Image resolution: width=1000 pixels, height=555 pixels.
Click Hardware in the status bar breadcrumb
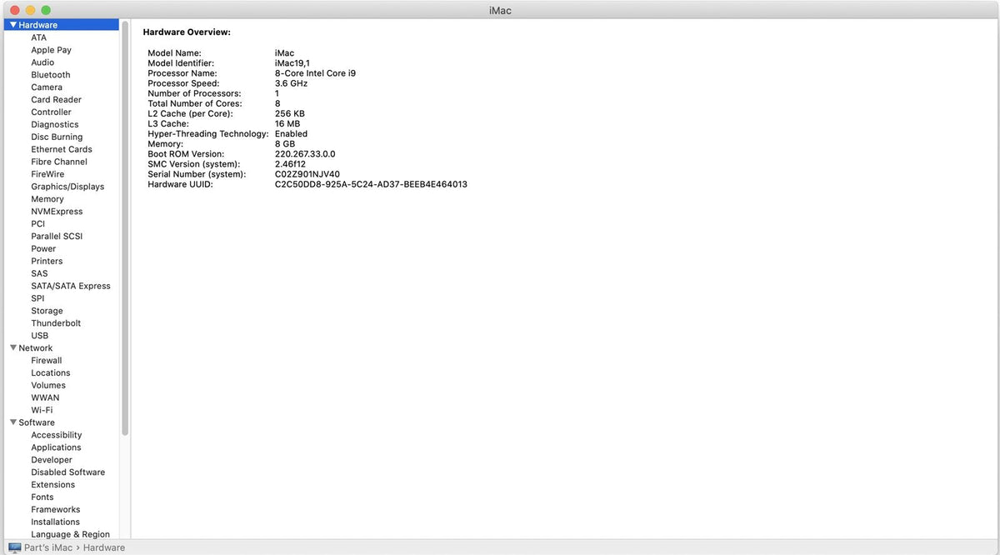(x=103, y=547)
